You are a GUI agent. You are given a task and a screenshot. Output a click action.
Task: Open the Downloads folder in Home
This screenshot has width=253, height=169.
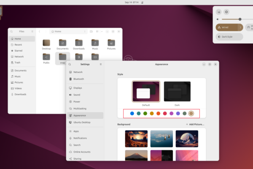point(79,43)
